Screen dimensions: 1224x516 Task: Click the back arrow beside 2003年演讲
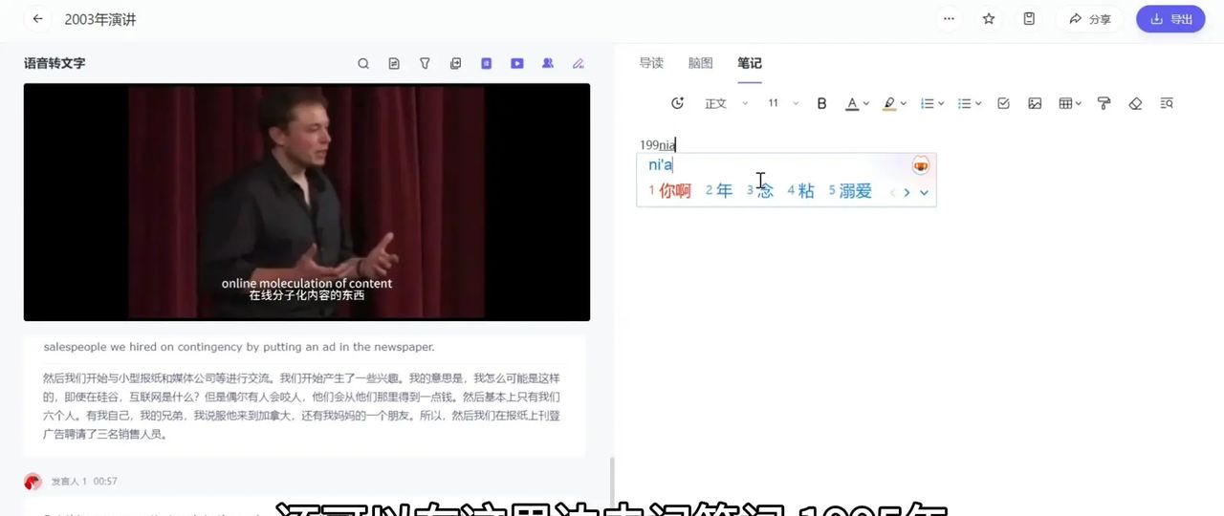[38, 19]
